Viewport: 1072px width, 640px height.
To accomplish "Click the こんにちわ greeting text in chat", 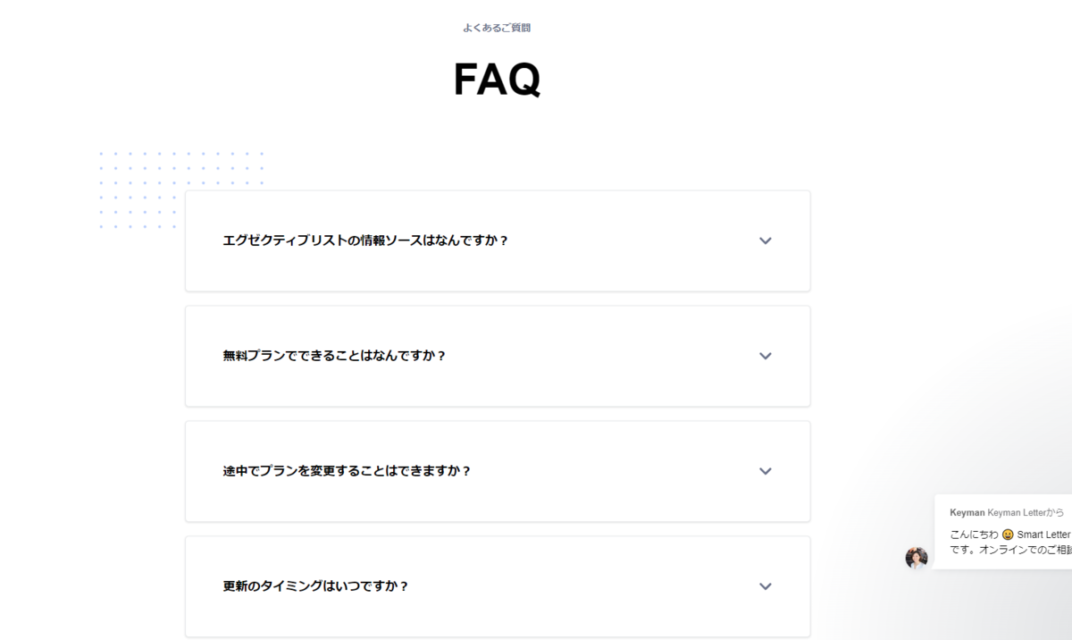I will click(x=974, y=535).
